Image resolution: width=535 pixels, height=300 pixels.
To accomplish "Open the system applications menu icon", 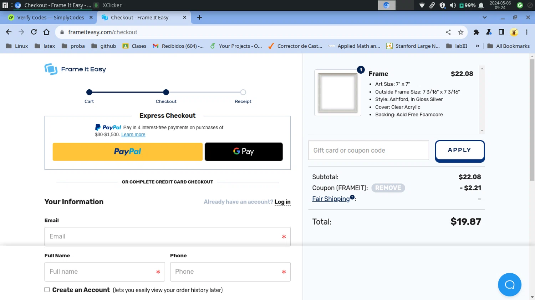I will tap(5, 5).
